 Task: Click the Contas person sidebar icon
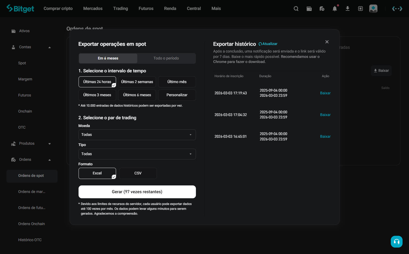pyautogui.click(x=13, y=47)
